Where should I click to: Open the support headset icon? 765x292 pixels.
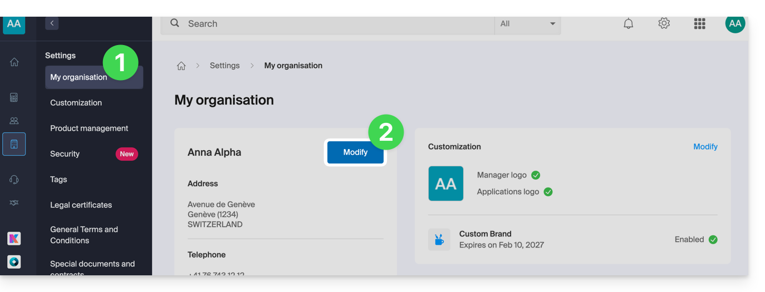coord(14,179)
